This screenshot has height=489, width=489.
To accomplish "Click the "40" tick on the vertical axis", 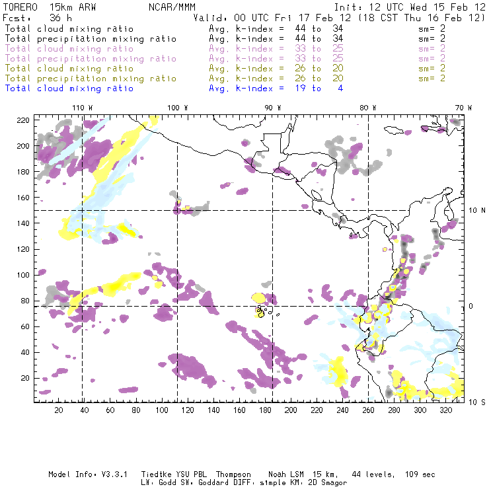I will tap(25, 352).
